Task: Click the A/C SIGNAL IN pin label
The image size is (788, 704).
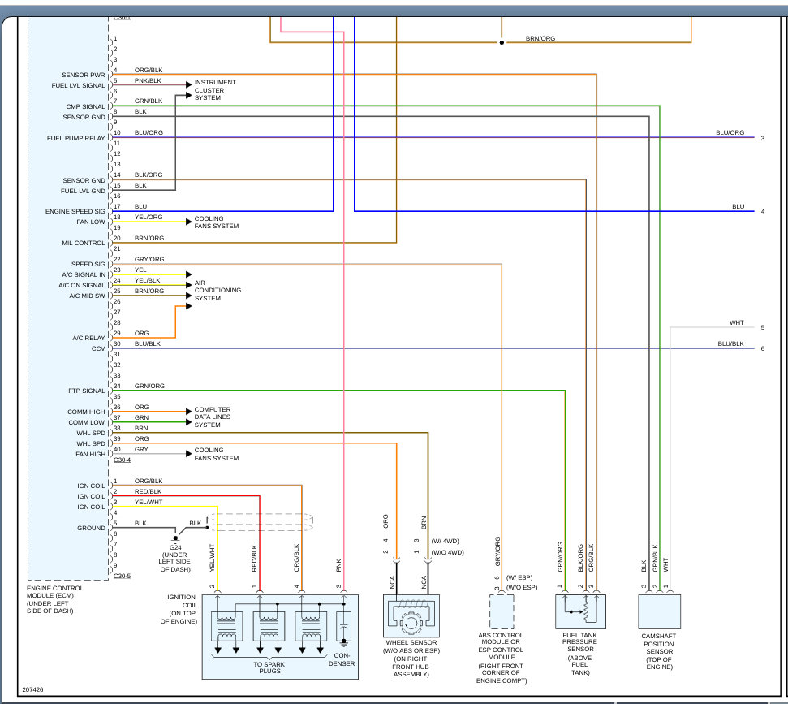Action: pos(84,274)
